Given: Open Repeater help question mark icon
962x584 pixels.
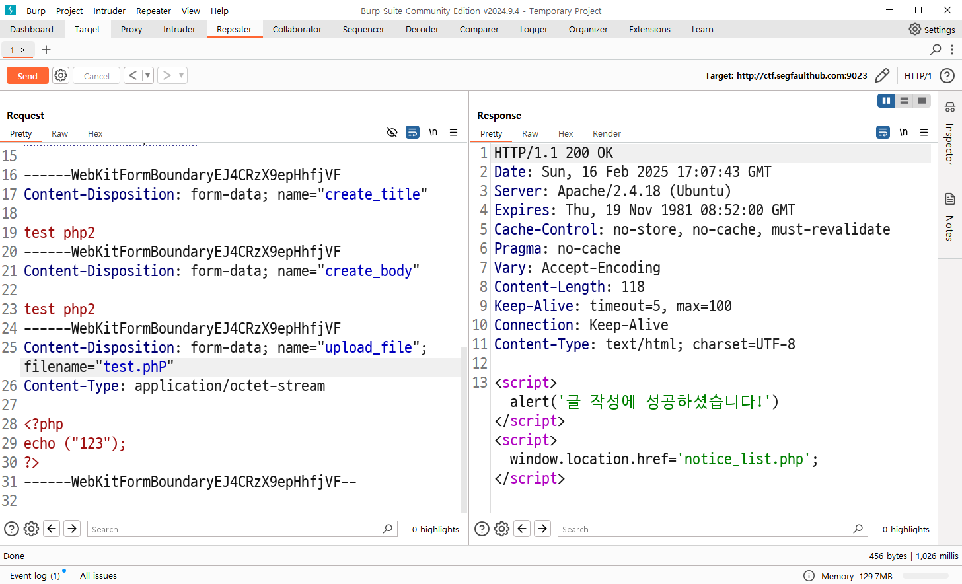Looking at the screenshot, I should coord(947,75).
